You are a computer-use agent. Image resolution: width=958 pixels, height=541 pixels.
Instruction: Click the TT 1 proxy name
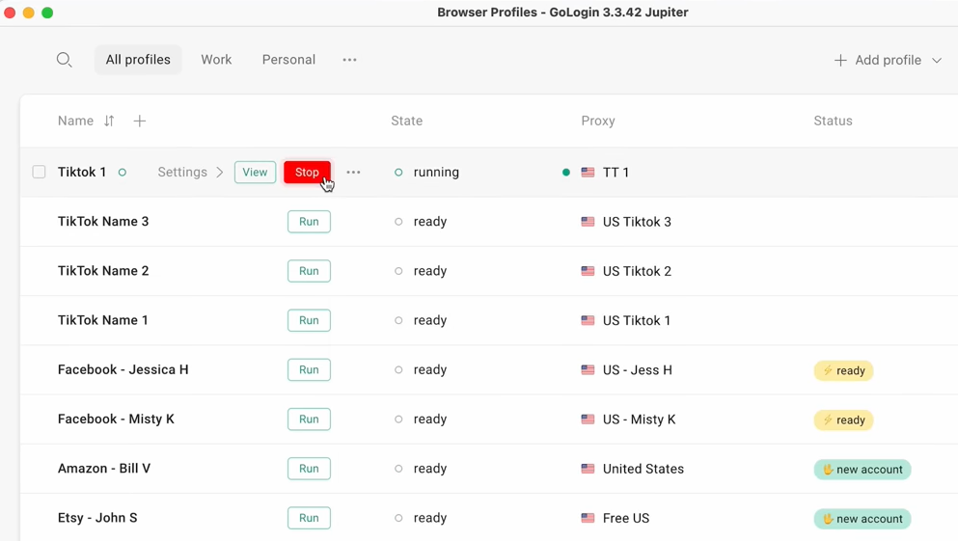tap(616, 173)
